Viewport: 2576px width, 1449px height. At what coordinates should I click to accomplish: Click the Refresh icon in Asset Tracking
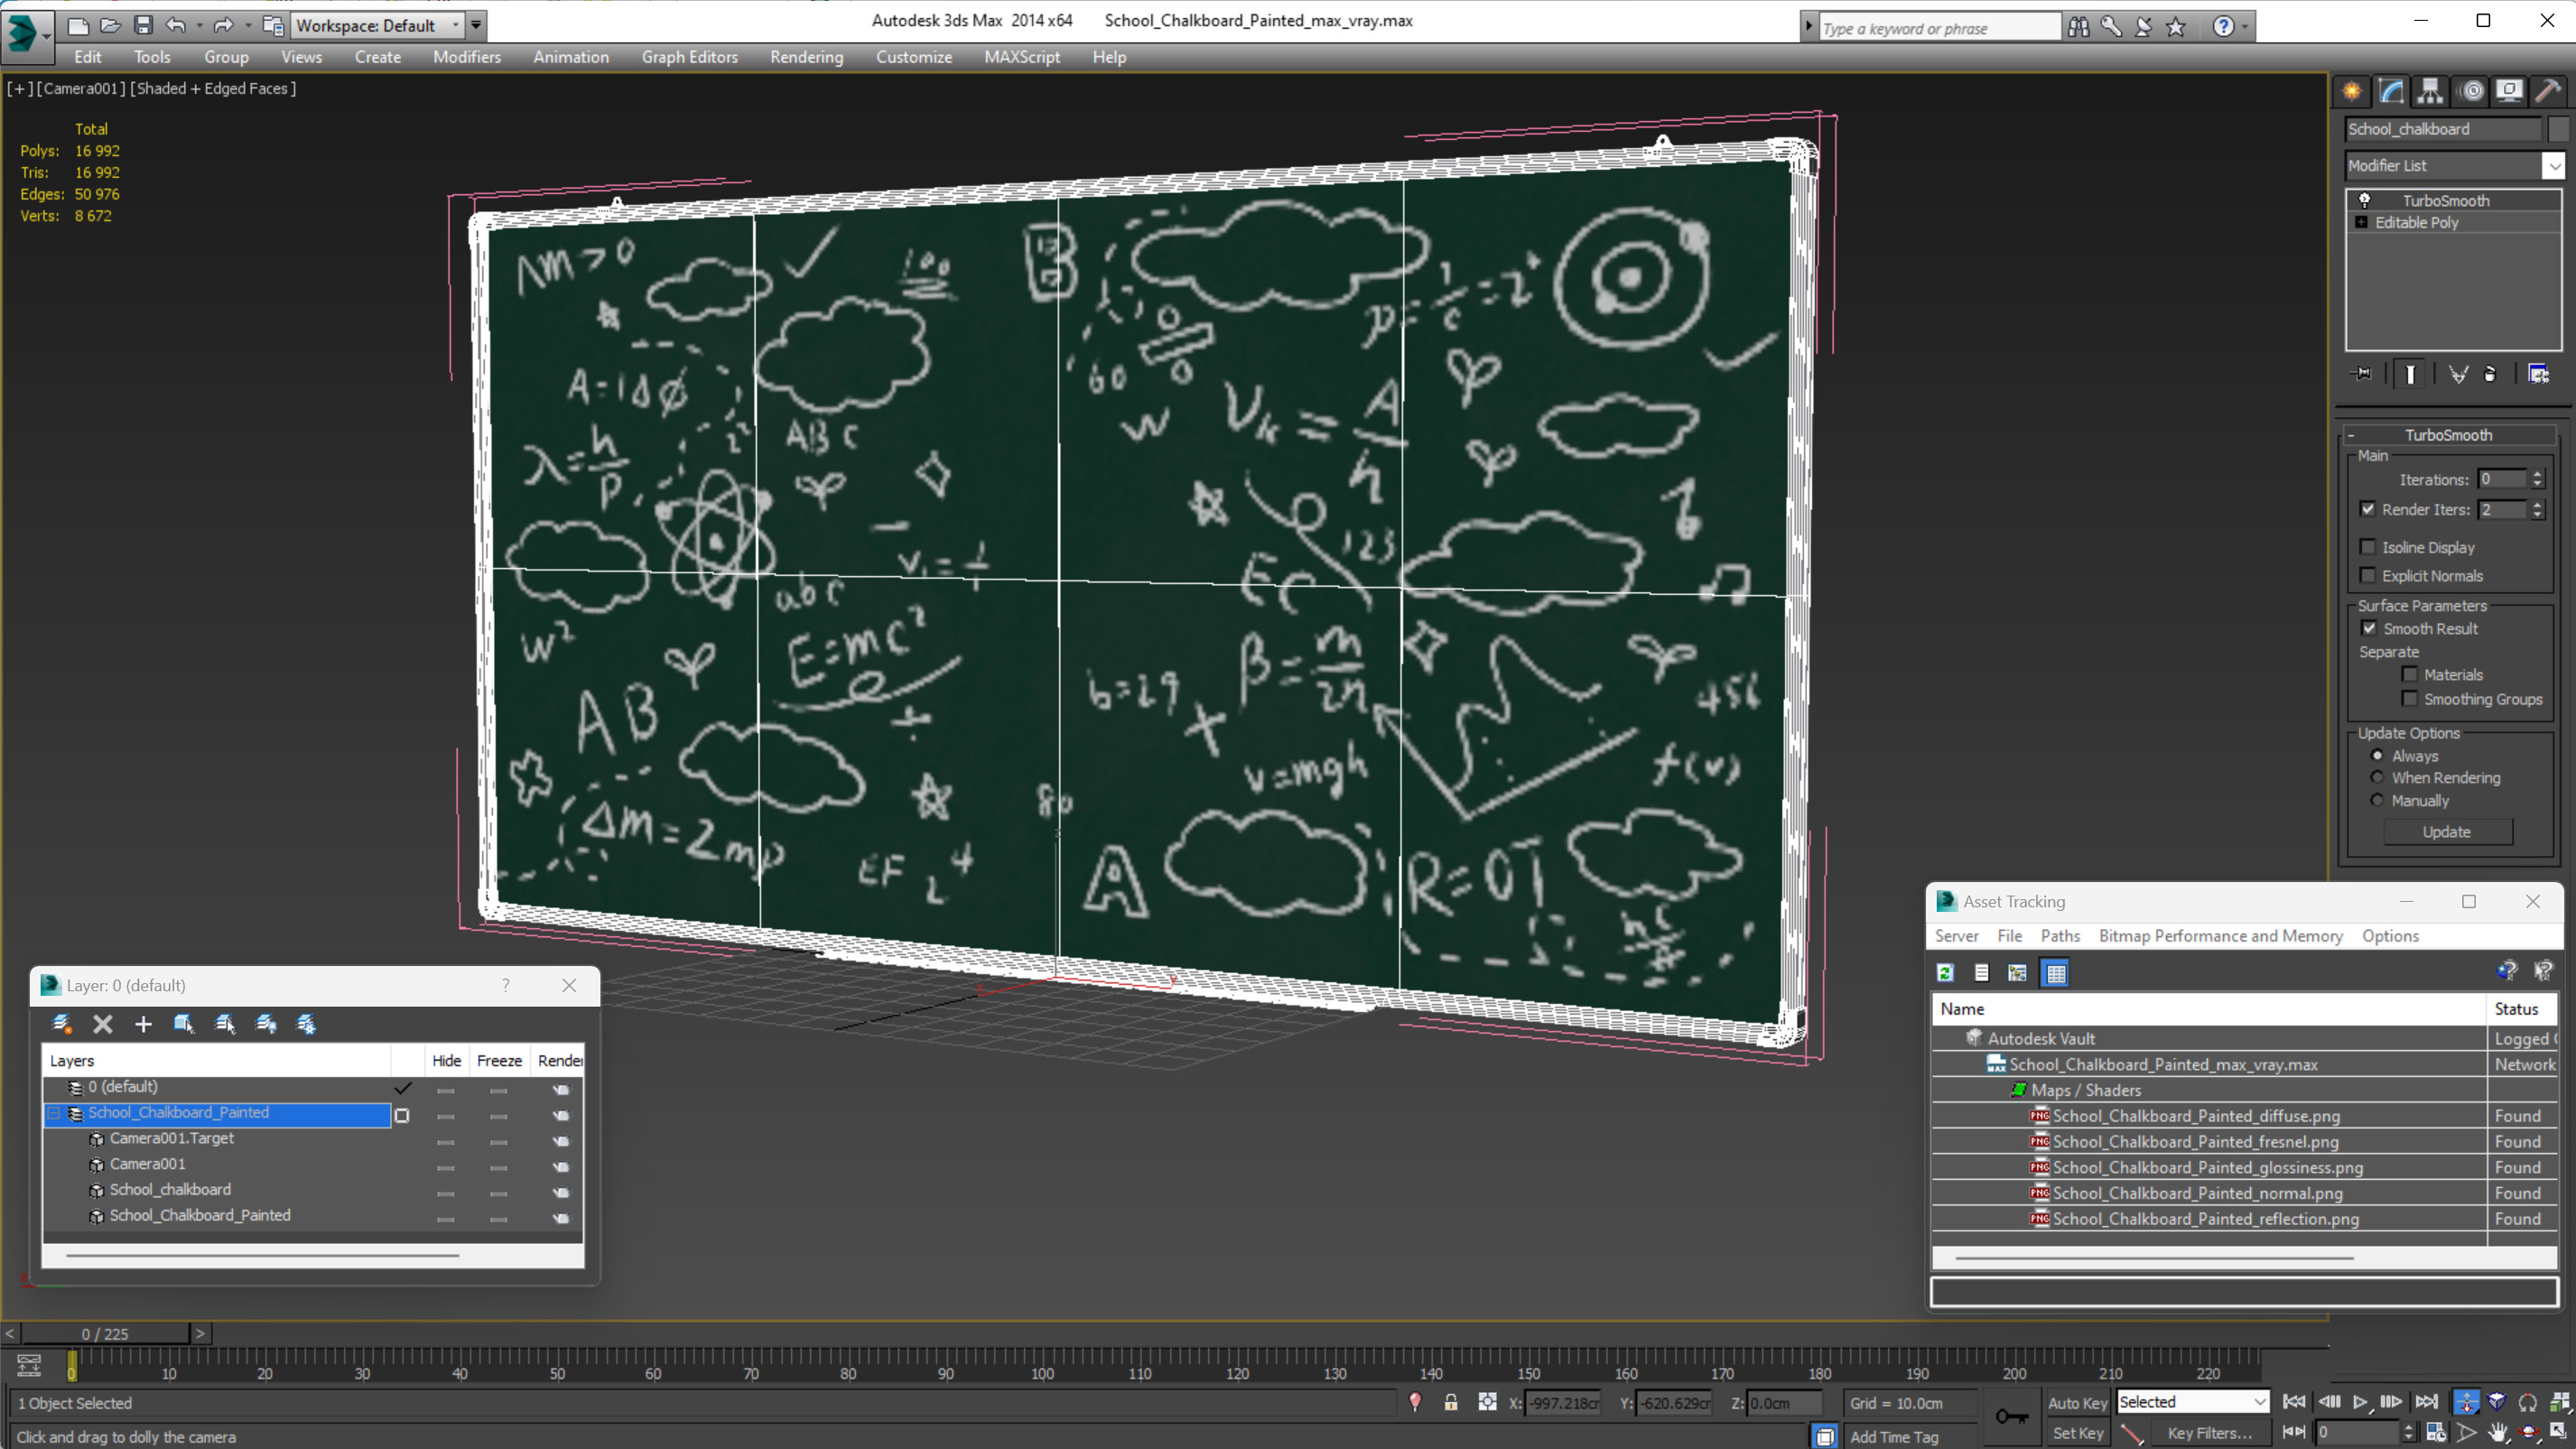tap(1945, 972)
